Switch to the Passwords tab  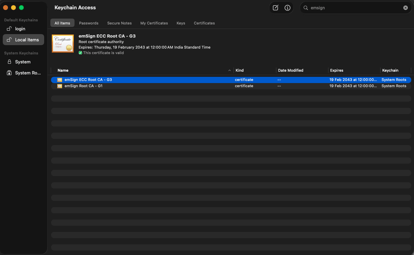[x=89, y=23]
